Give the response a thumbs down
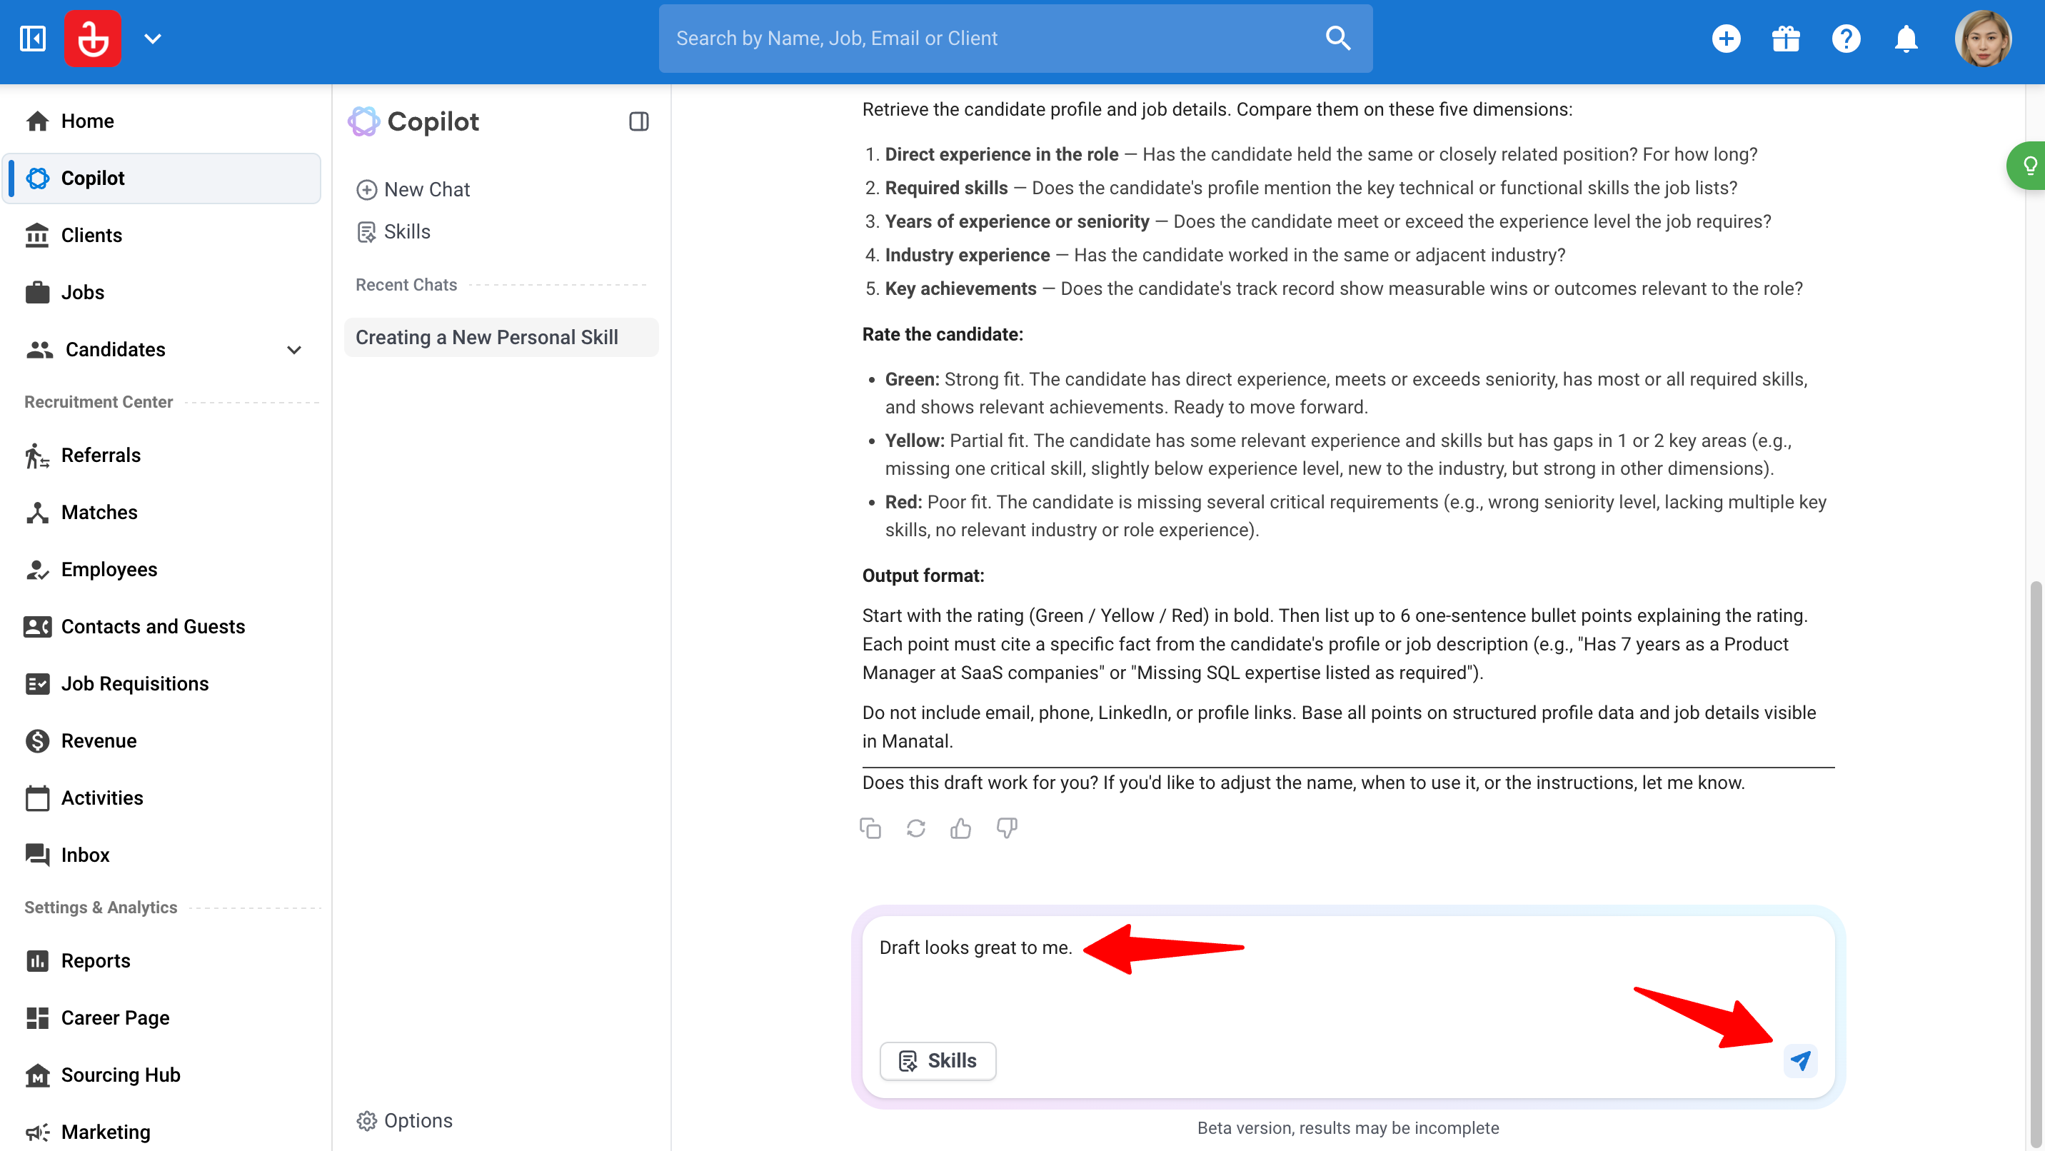 click(1007, 828)
